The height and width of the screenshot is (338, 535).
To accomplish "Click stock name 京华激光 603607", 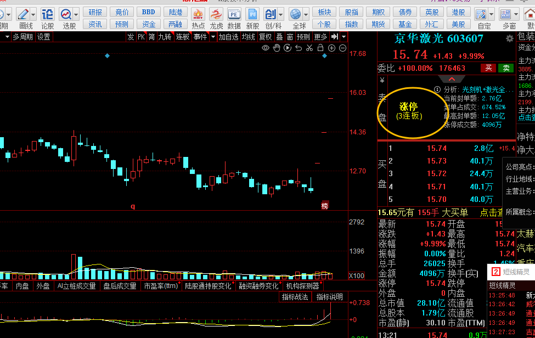I will coord(439,38).
